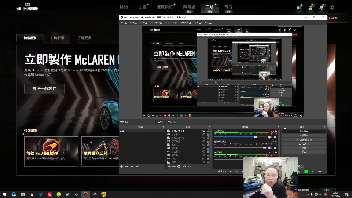This screenshot has width=352, height=198.
Task: Open QQ penguin taskbar icon
Action: click(x=32, y=194)
